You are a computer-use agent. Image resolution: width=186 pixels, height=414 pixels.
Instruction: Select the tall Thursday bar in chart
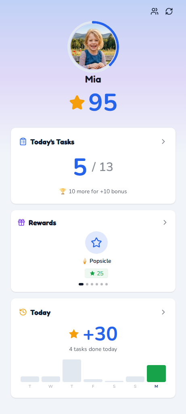[72, 371]
